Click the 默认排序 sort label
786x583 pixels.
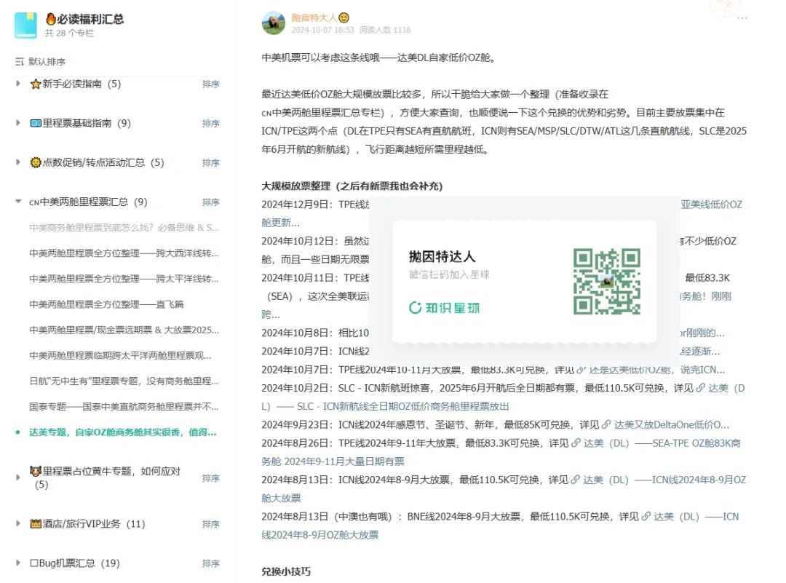click(47, 62)
